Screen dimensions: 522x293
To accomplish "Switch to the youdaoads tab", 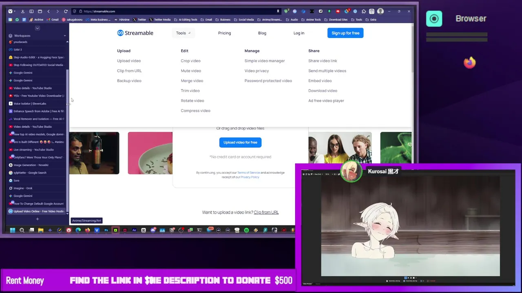I will (x=37, y=42).
